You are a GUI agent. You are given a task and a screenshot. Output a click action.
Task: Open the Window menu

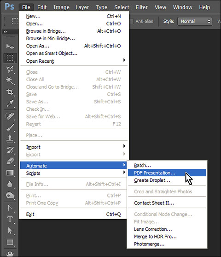click(183, 7)
